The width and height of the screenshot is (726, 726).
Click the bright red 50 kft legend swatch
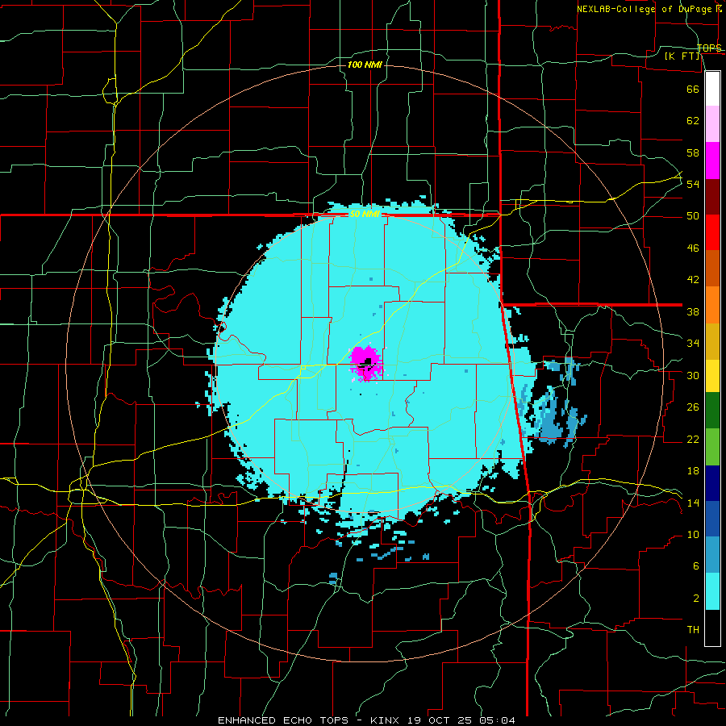pyautogui.click(x=712, y=232)
